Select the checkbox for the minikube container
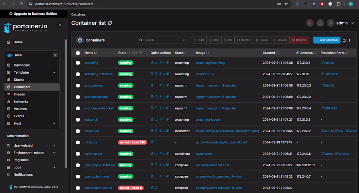 pos(78,142)
